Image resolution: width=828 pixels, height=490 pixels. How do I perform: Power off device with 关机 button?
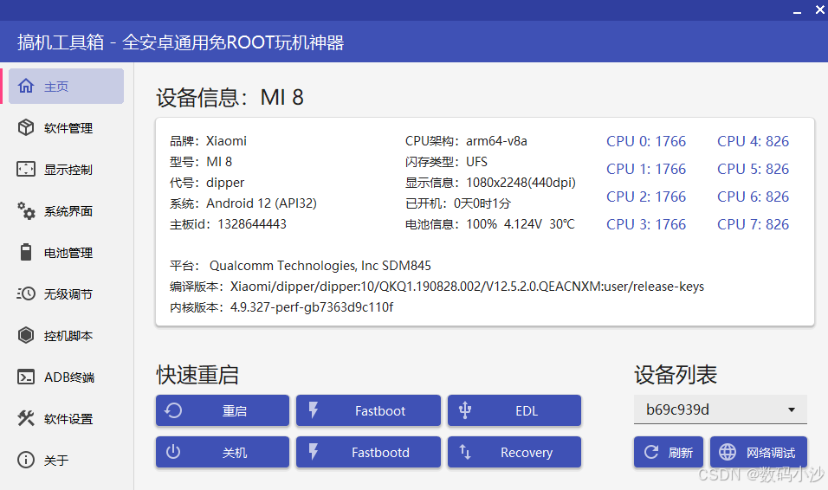tap(223, 452)
